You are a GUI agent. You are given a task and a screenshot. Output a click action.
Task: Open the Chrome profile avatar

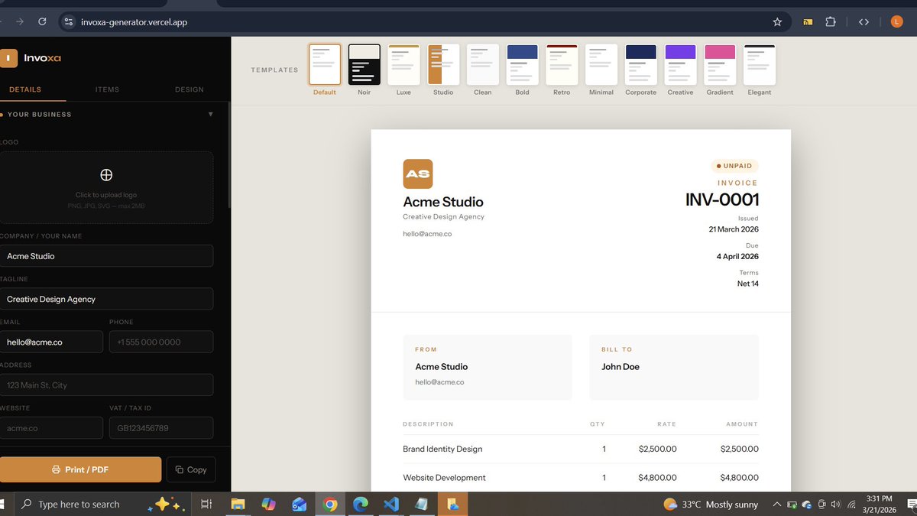point(897,22)
